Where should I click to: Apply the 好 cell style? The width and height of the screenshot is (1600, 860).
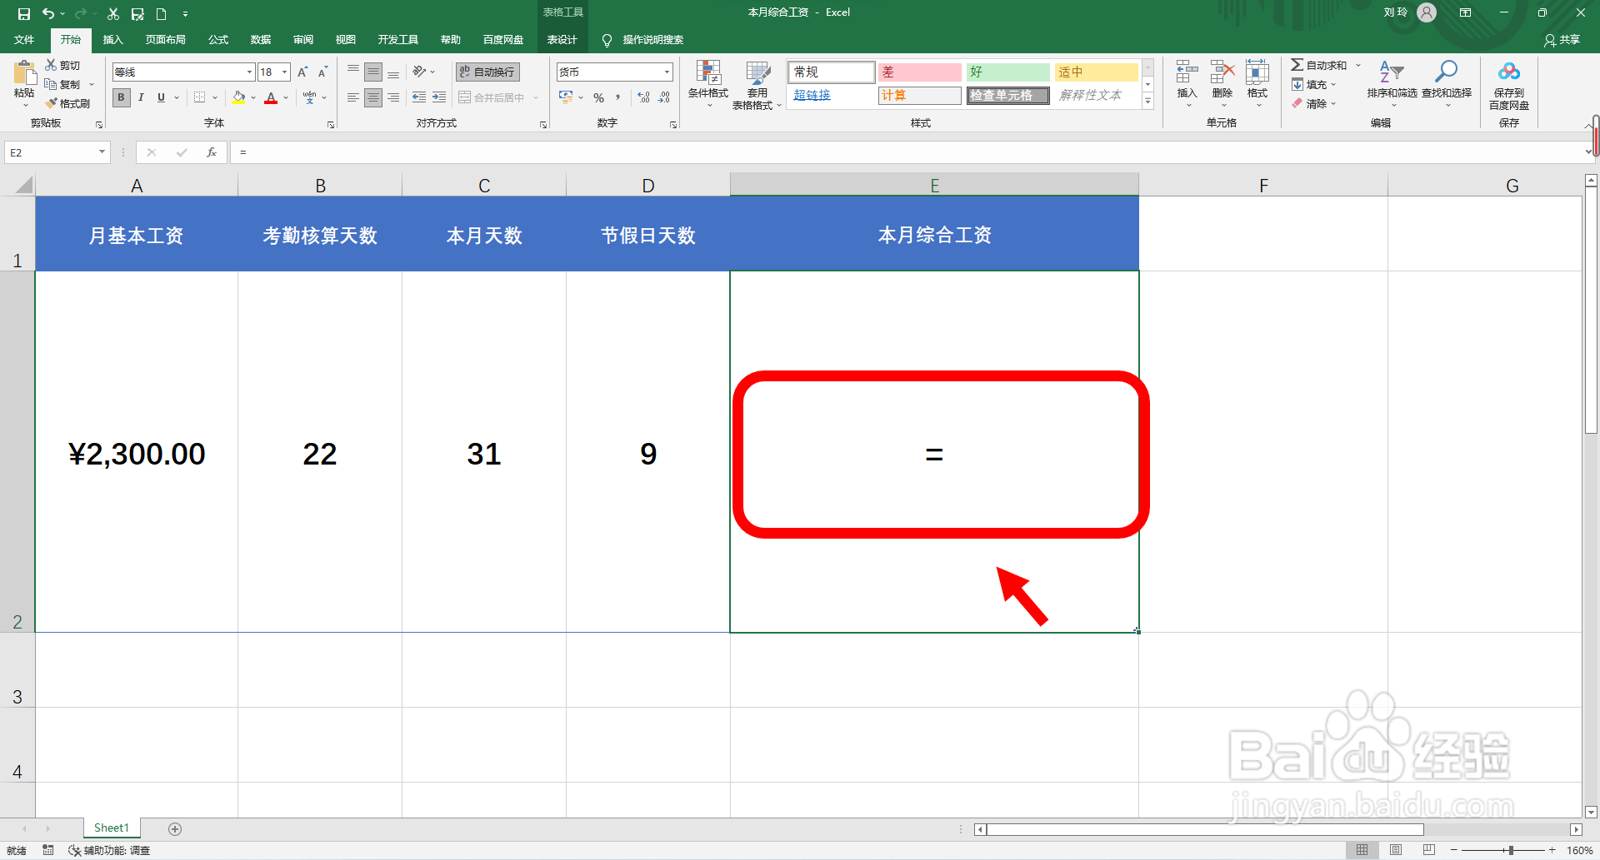coord(1008,72)
